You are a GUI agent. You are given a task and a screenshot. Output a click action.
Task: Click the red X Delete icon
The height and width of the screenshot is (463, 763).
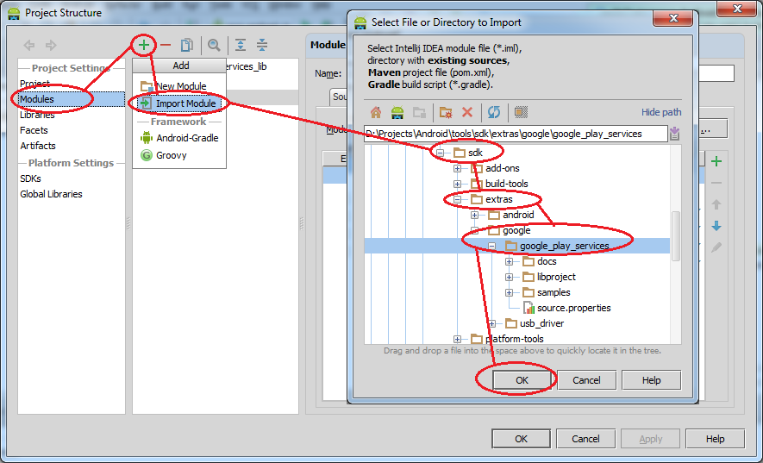point(467,112)
